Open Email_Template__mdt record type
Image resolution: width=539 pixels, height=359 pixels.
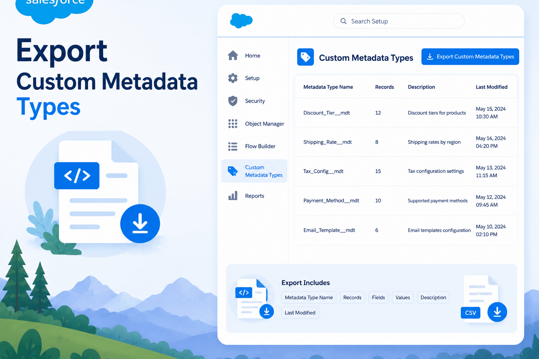point(329,230)
